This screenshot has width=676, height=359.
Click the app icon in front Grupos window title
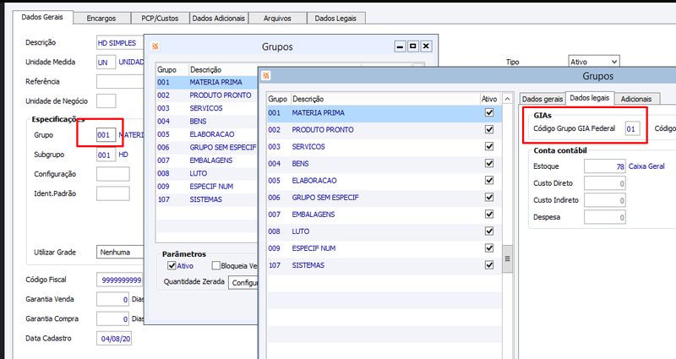(266, 76)
